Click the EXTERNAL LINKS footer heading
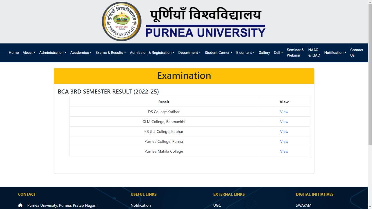 (x=229, y=194)
